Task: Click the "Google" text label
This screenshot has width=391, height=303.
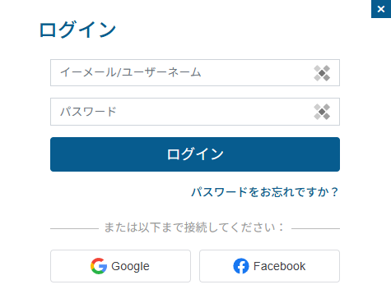Action: (x=130, y=266)
